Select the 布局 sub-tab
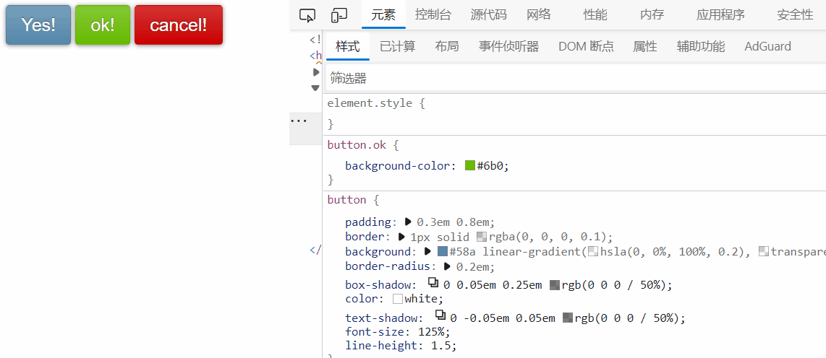 (447, 46)
